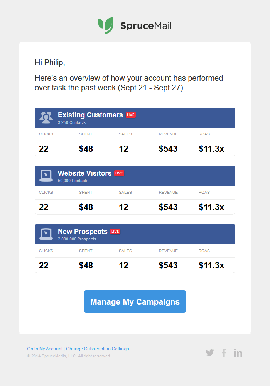
Task: Open the Go to My Account link
Action: pyautogui.click(x=45, y=349)
